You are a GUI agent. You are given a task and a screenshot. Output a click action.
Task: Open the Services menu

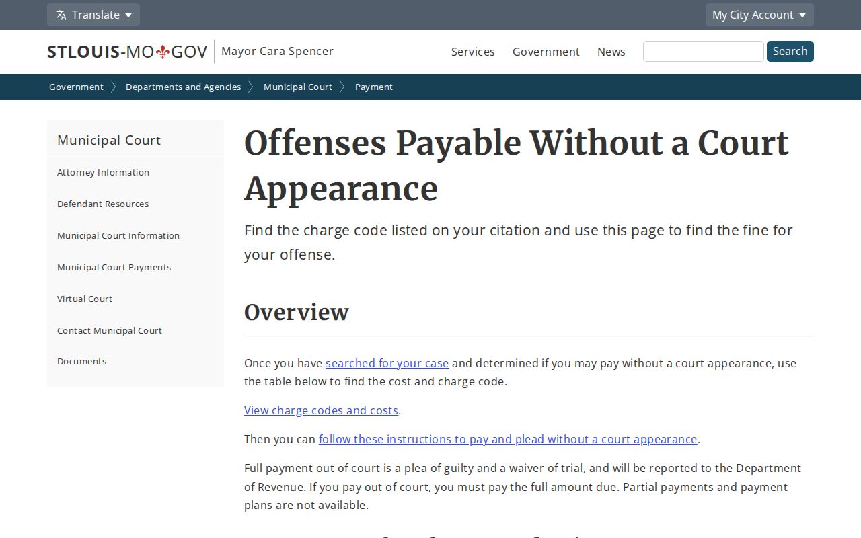pos(473,52)
